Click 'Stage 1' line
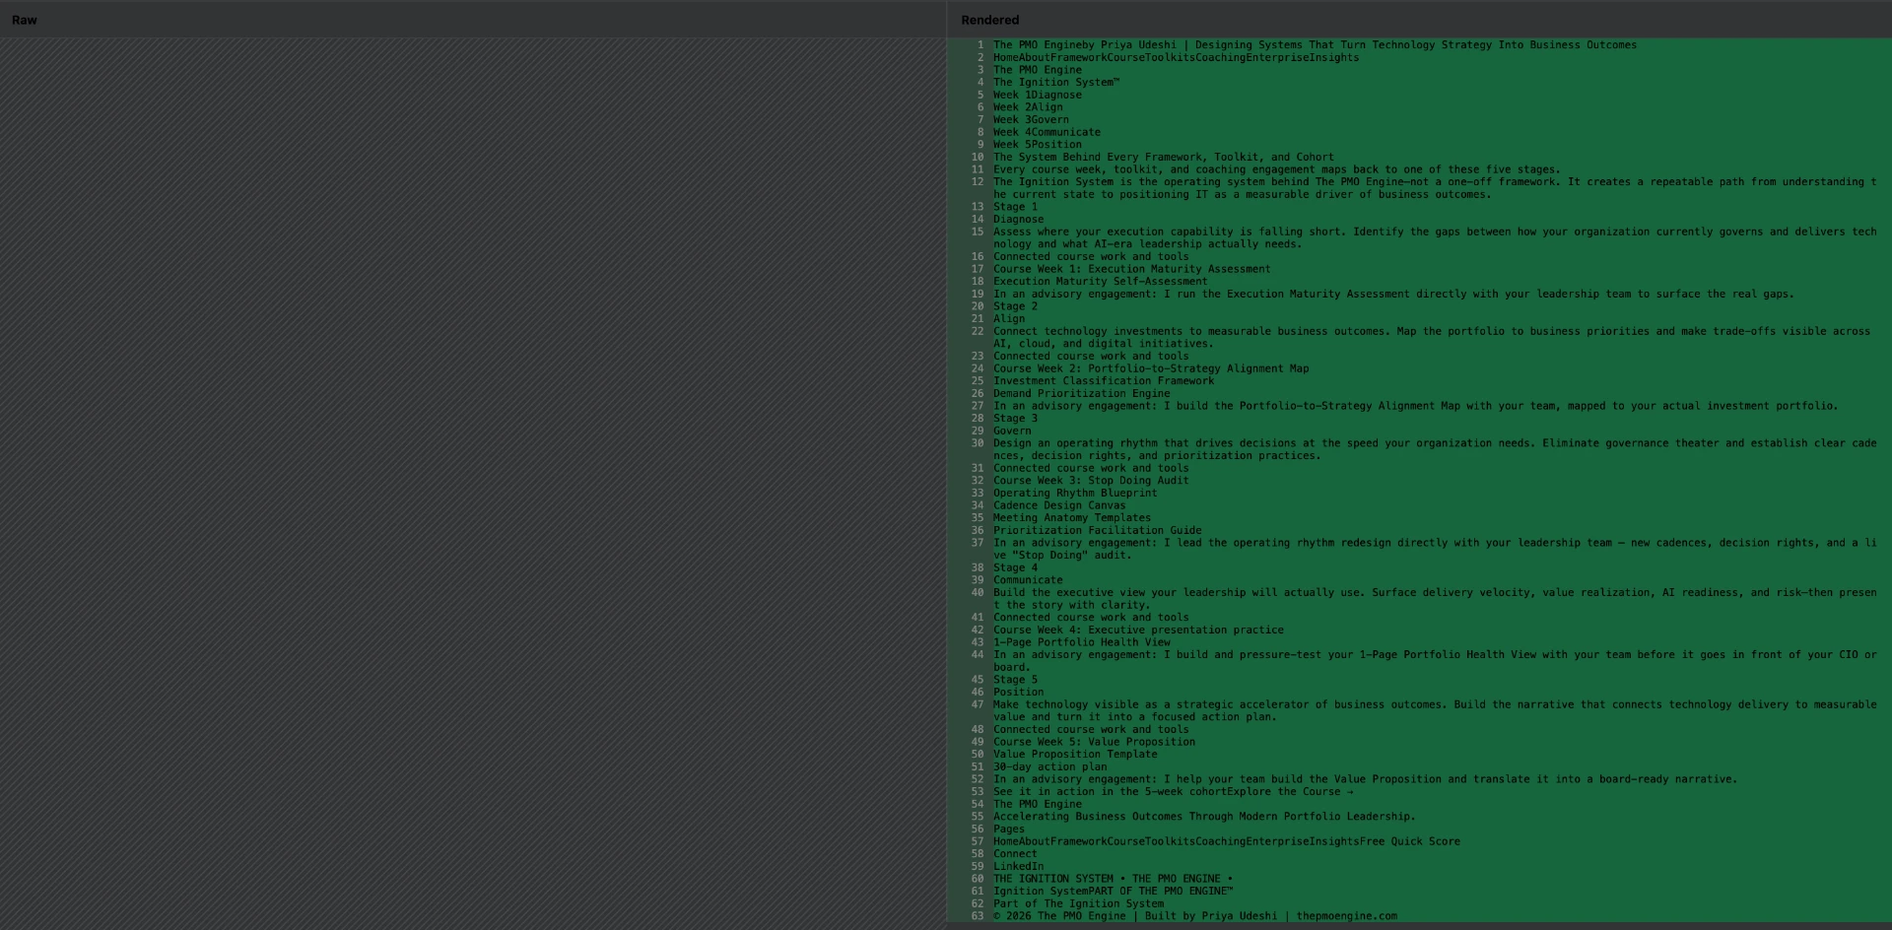1892x930 pixels. (x=1015, y=207)
